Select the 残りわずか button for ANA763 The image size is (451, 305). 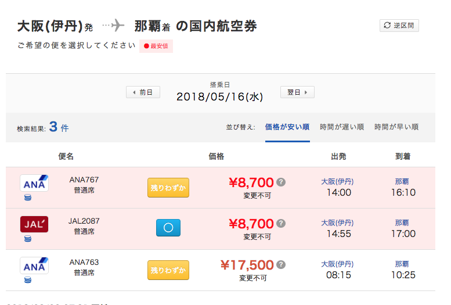coord(168,270)
